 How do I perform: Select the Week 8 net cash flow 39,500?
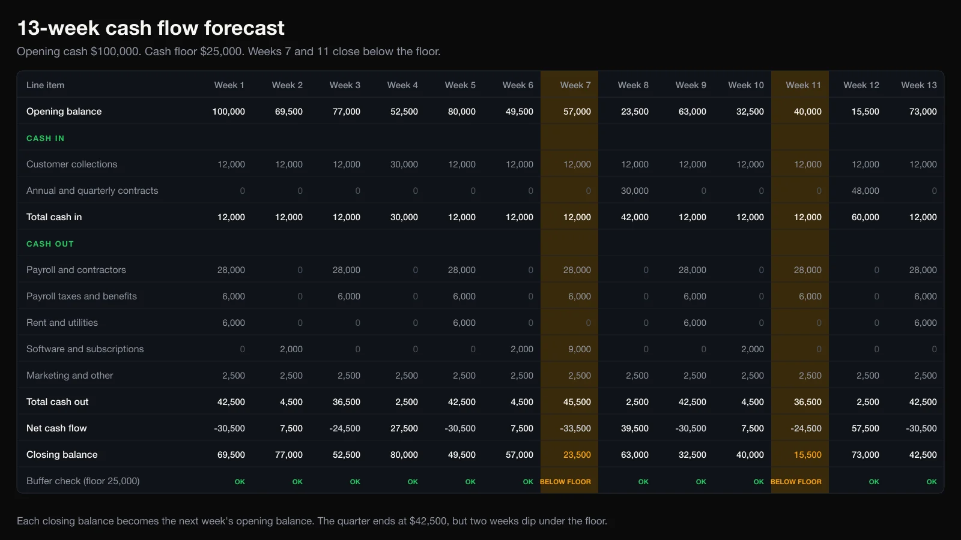635,428
